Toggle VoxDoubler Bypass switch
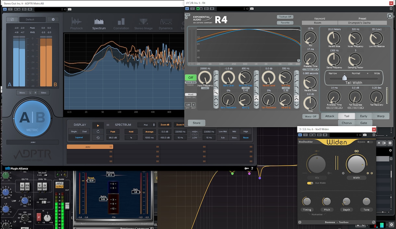Image resolution: width=396 pixels, height=229 pixels. point(369,142)
